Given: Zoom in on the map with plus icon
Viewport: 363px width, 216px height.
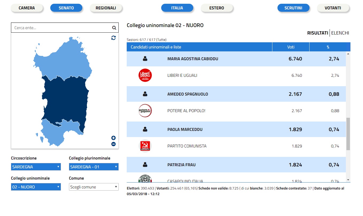Looking at the screenshot, I should point(113,138).
